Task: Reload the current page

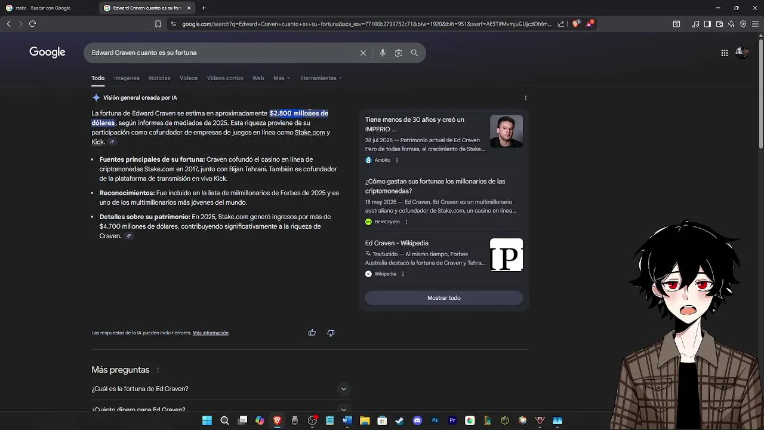Action: [x=33, y=24]
